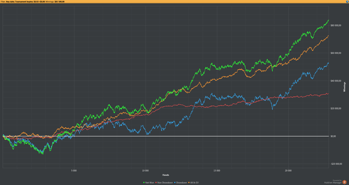Click the '$83 500,00' winnings value in the filter bar
349x185 pixels.
pos(59,1)
